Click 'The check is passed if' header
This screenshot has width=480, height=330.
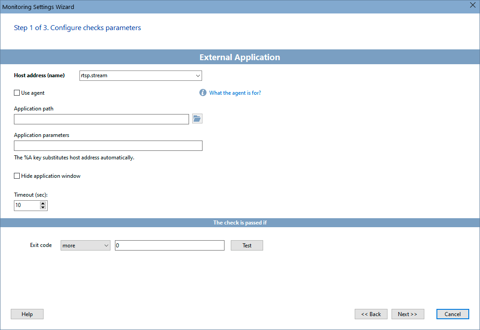[240, 222]
